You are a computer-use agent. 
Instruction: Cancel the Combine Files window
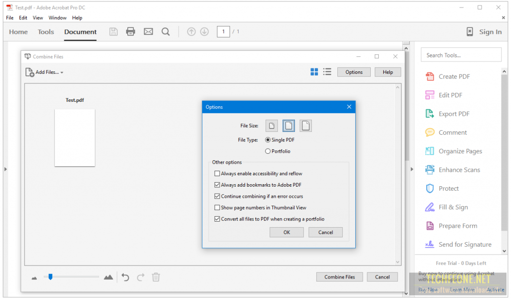pyautogui.click(x=382, y=277)
